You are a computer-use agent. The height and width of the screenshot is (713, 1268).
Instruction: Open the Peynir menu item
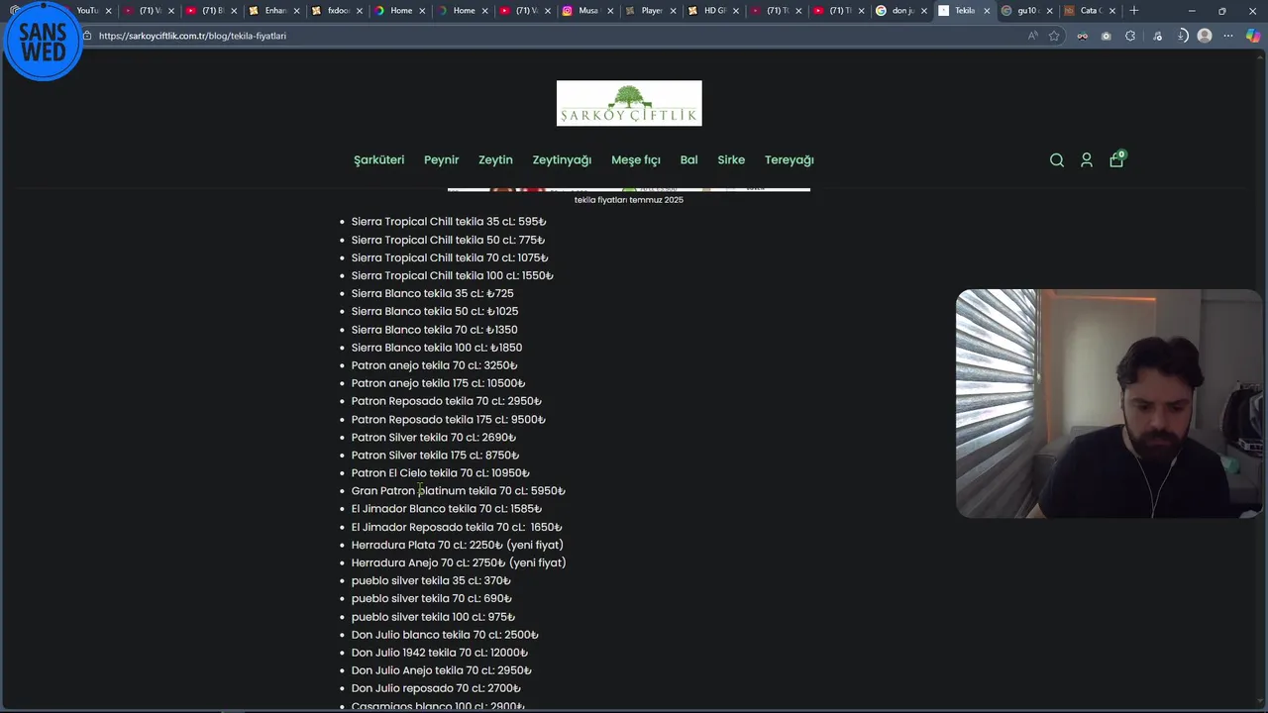point(442,159)
